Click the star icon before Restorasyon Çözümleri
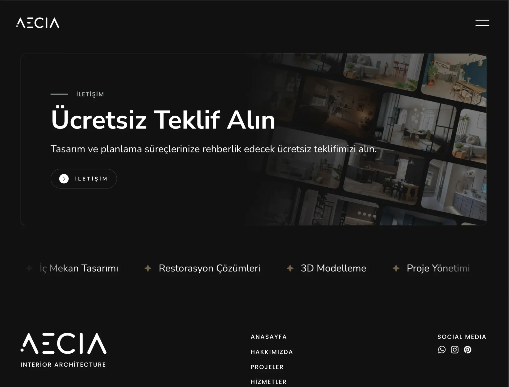 (148, 268)
